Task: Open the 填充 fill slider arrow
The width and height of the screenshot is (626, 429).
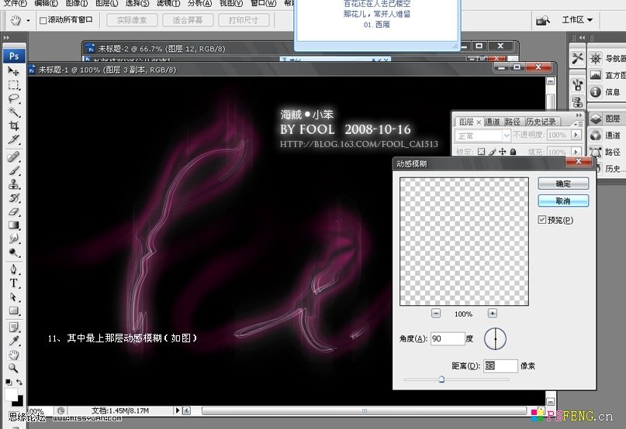Action: 576,152
